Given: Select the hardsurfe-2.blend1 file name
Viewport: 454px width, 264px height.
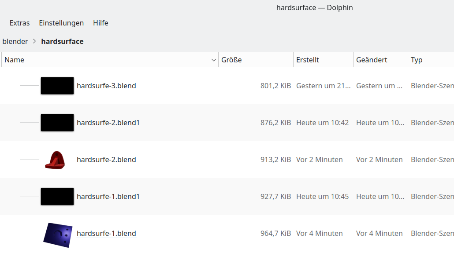Looking at the screenshot, I should click(x=108, y=123).
